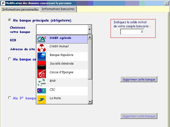Switch to Informations bancaires tab
This screenshot has height=127, width=170.
(58, 9)
